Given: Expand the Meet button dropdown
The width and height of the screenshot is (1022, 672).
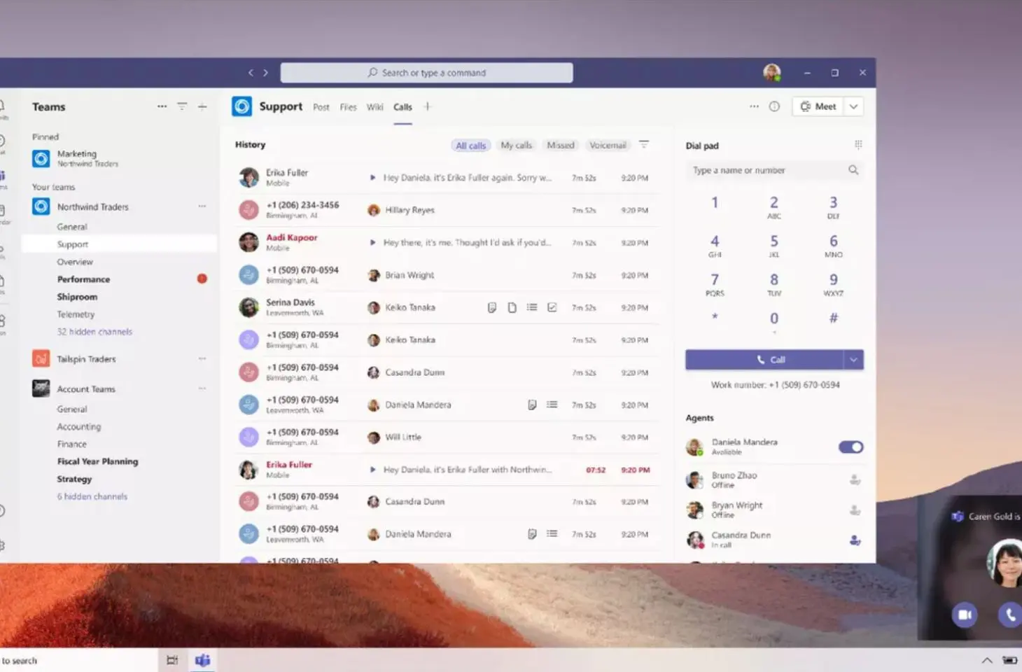Looking at the screenshot, I should click(853, 106).
